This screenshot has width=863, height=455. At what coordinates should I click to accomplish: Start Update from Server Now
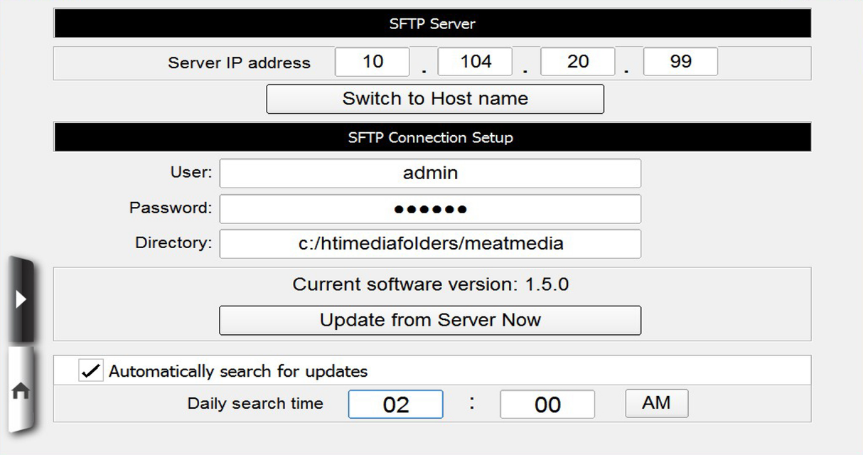click(429, 320)
